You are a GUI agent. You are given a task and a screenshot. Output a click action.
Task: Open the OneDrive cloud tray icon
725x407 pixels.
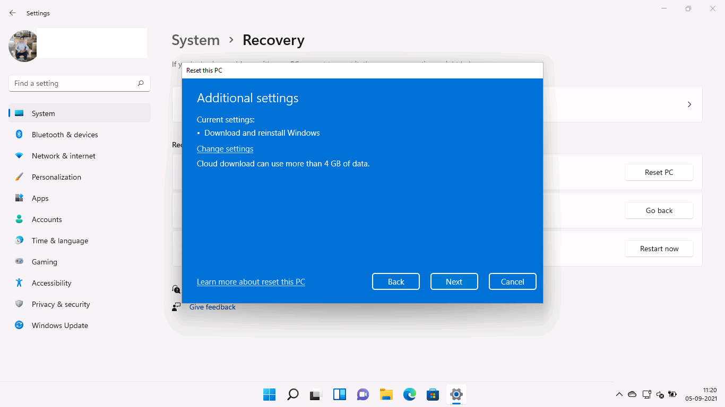pyautogui.click(x=632, y=394)
